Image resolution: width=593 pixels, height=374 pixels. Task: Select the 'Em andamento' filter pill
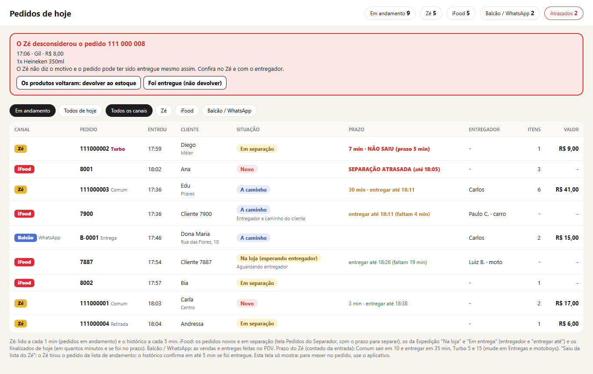(33, 111)
